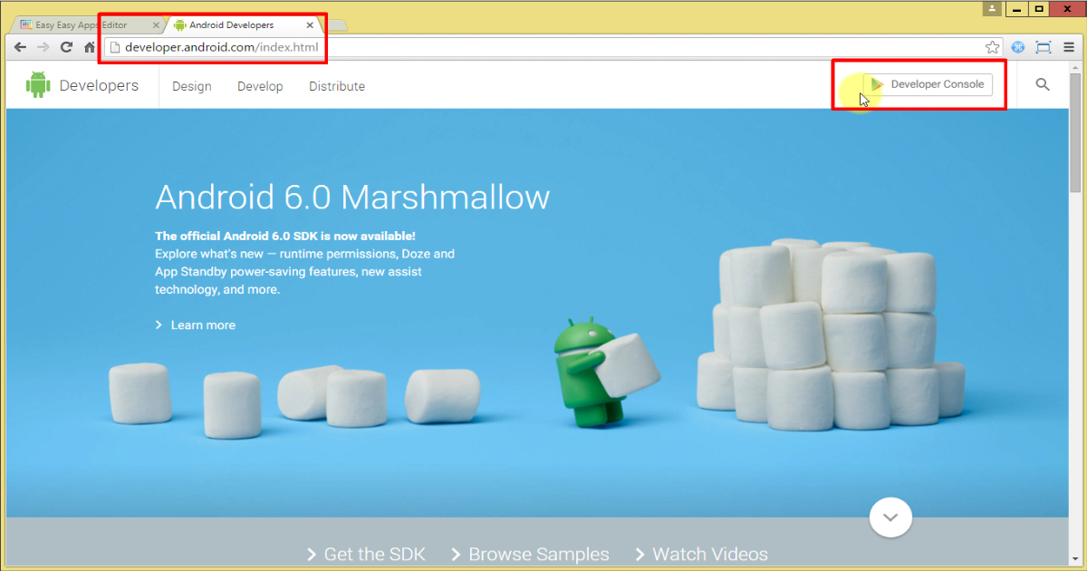Image resolution: width=1087 pixels, height=571 pixels.
Task: Open the Learn more link
Action: (202, 324)
